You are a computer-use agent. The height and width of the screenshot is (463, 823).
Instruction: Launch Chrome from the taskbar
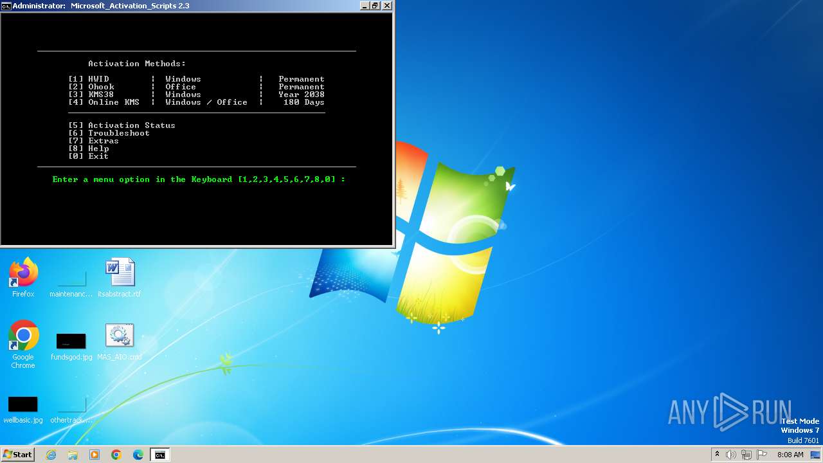tap(116, 455)
